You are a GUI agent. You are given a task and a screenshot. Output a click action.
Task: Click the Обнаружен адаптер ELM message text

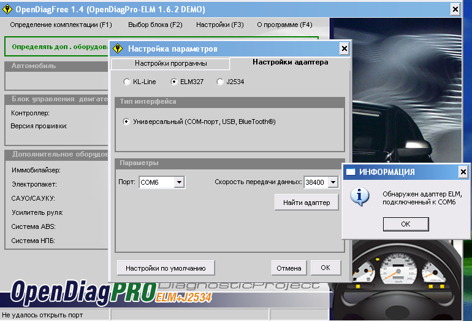(422, 198)
